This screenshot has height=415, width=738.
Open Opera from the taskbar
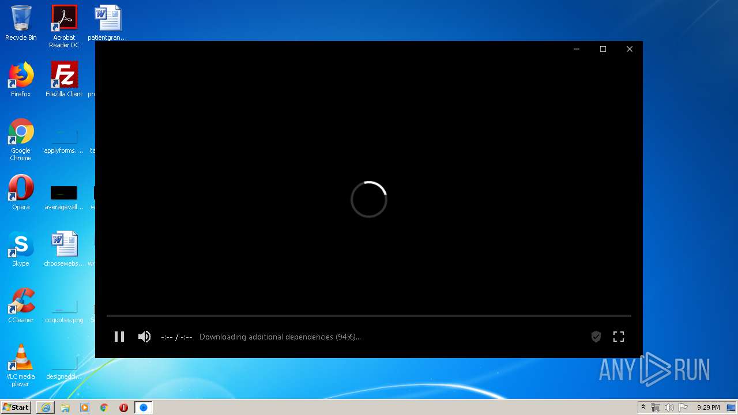(123, 408)
